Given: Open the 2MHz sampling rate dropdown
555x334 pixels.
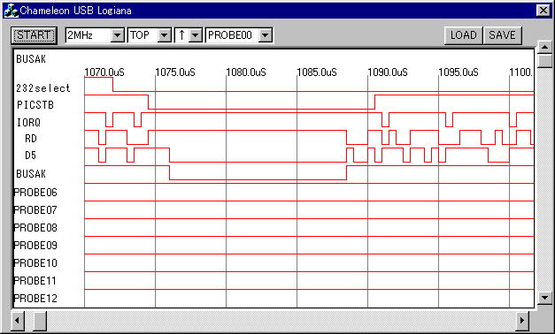Looking at the screenshot, I should click(x=118, y=35).
